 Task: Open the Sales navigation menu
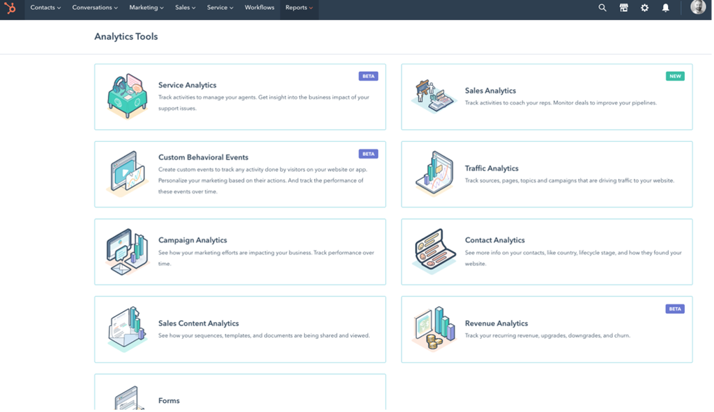(x=184, y=8)
